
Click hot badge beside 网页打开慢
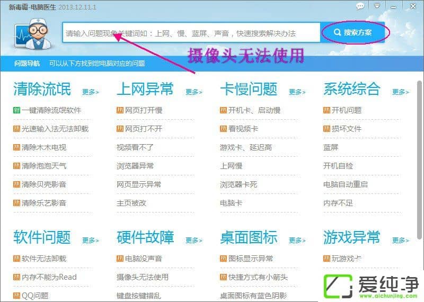120,110
